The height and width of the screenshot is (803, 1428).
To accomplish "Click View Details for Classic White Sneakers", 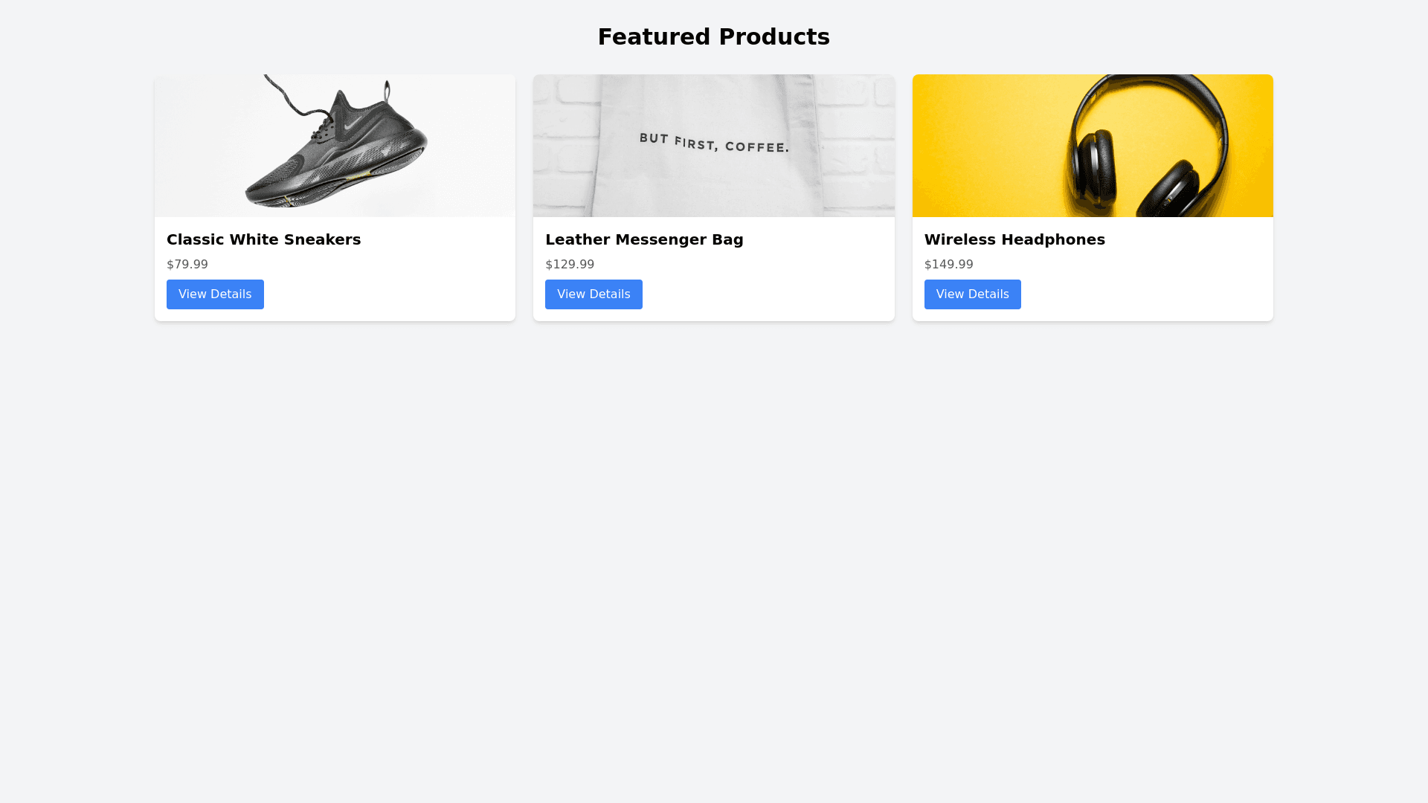I will pyautogui.click(x=215, y=294).
